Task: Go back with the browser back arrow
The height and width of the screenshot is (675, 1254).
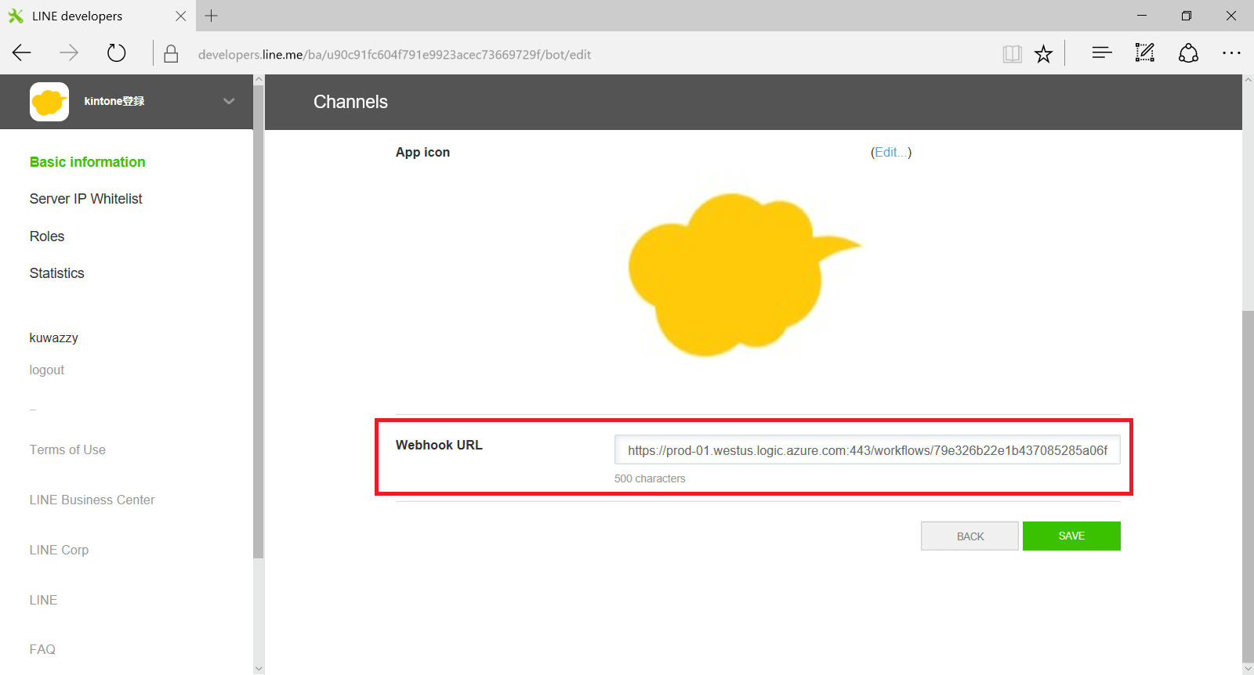Action: click(22, 53)
